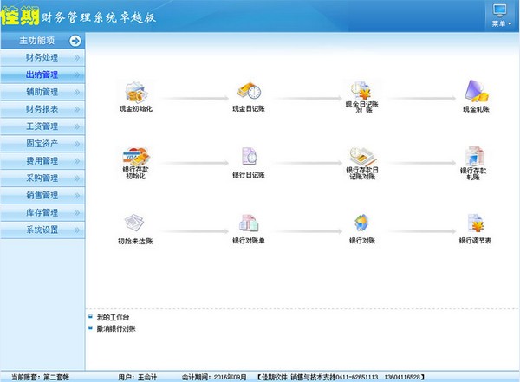Expand the 工资管理 chevron
This screenshot has width=520, height=382.
[76, 126]
